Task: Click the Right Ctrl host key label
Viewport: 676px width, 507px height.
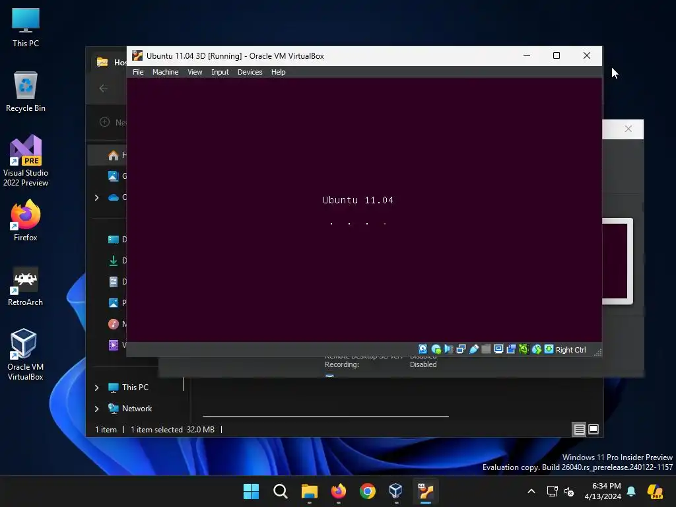Action: point(570,350)
